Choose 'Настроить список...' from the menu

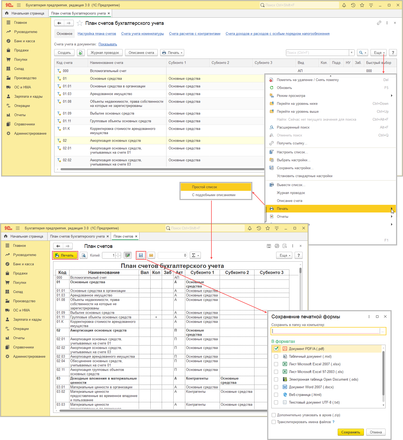coord(331,152)
